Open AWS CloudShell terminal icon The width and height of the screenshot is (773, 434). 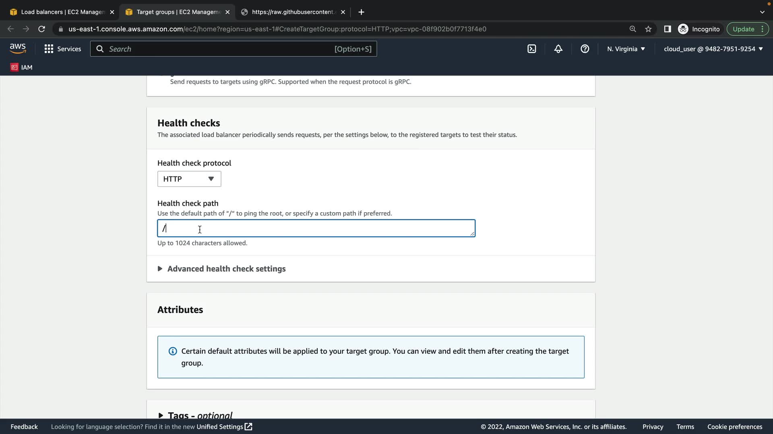tap(531, 49)
